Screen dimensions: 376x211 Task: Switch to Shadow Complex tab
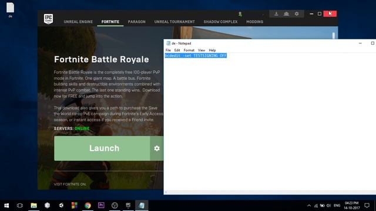[x=221, y=22]
